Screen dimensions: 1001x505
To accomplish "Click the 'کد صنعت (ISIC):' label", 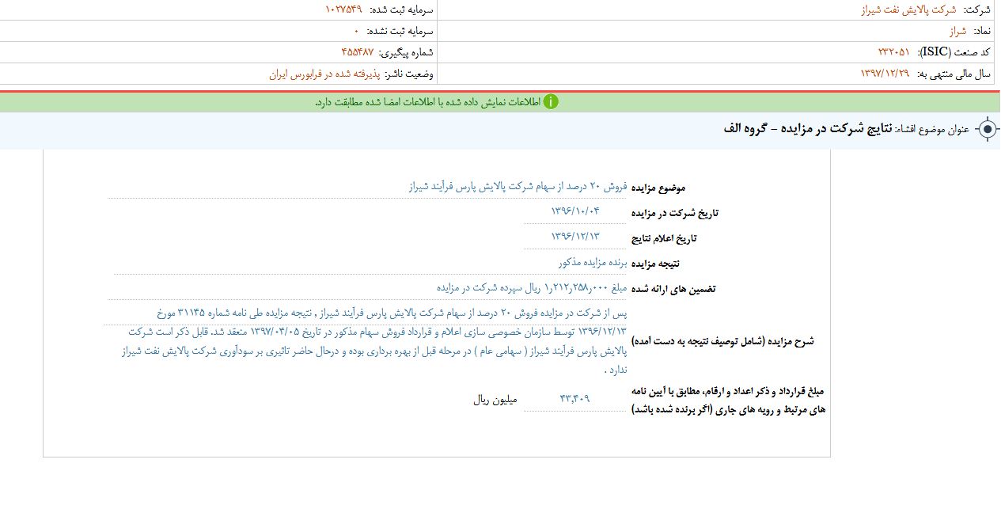I will point(954,52).
